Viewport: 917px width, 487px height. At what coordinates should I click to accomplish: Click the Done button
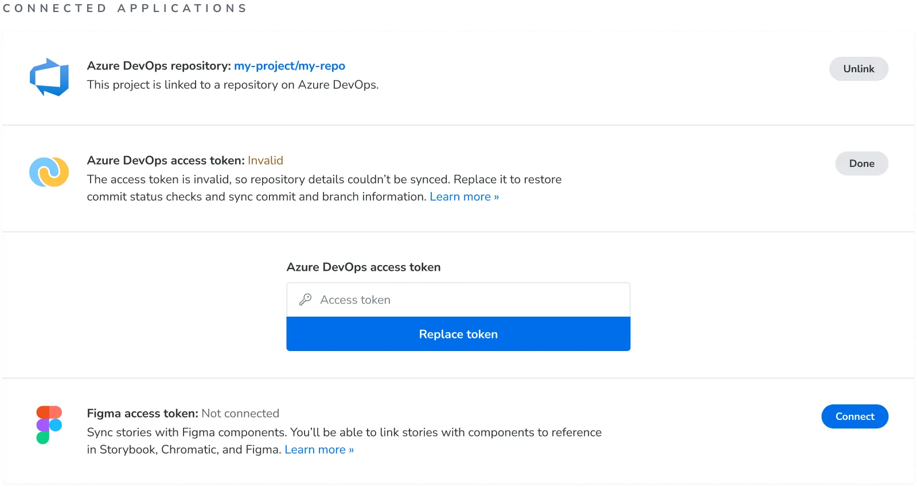pos(861,163)
